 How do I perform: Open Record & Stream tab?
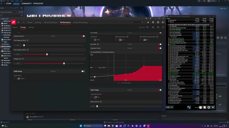tap(51, 22)
